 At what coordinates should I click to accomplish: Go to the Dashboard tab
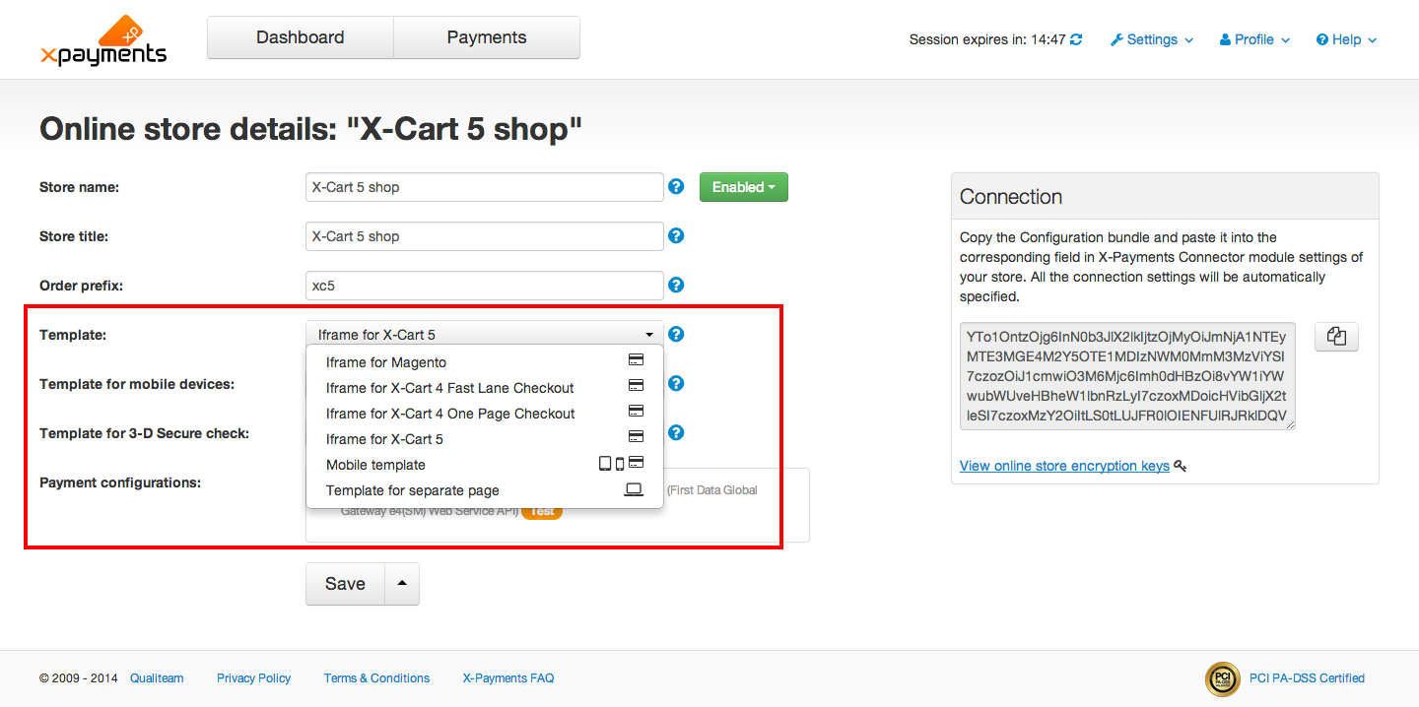[x=301, y=37]
